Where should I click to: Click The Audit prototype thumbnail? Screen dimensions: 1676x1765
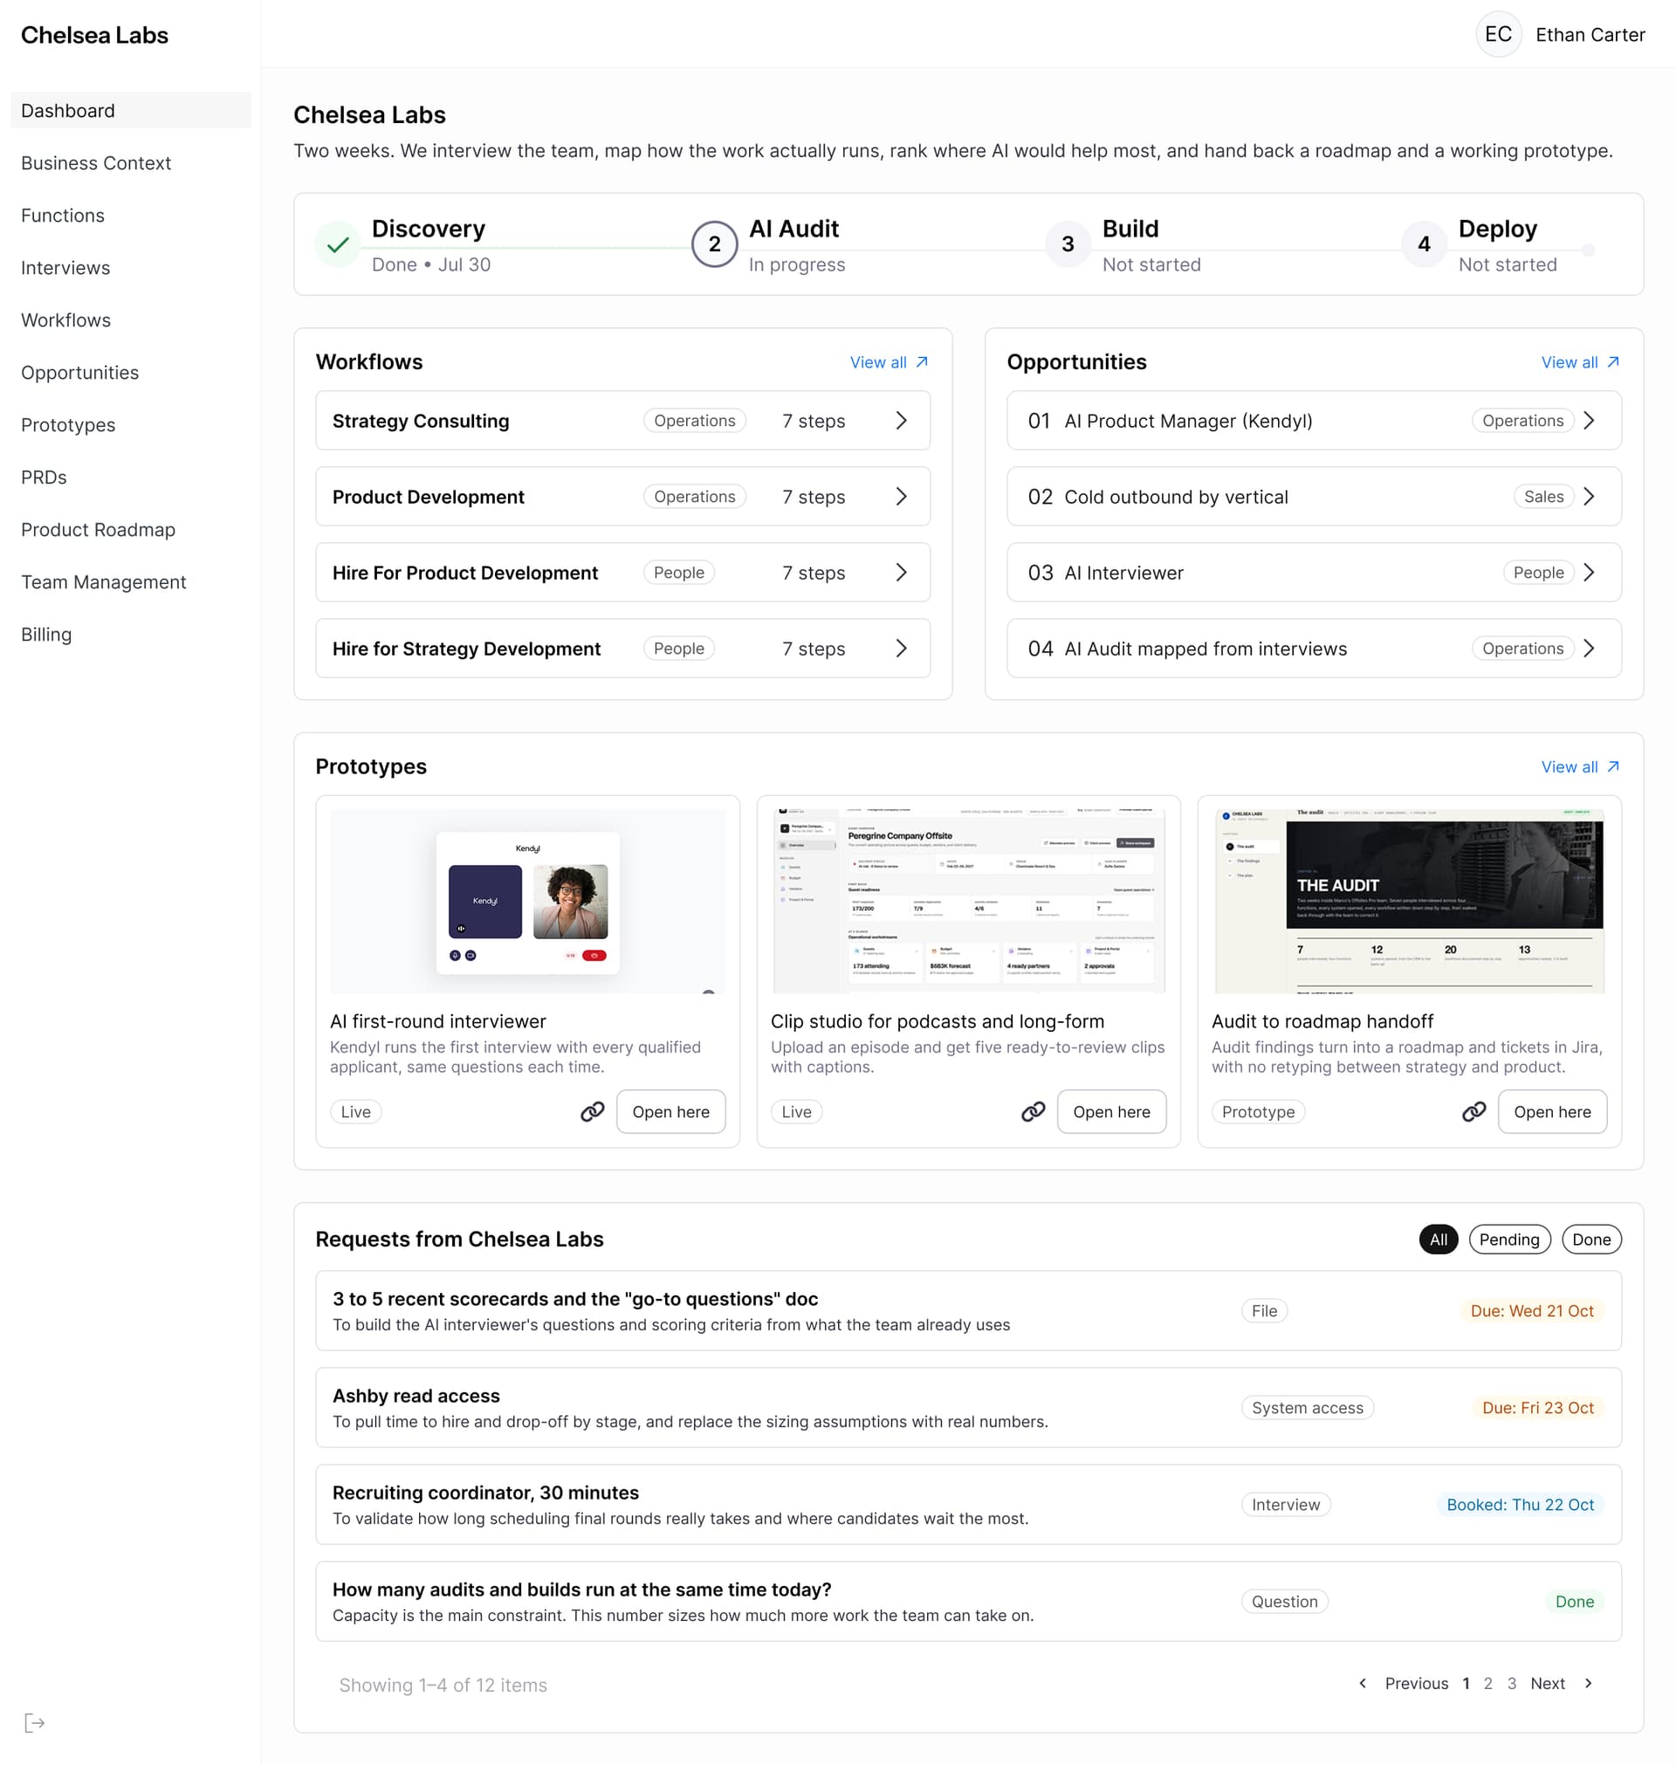tap(1409, 901)
